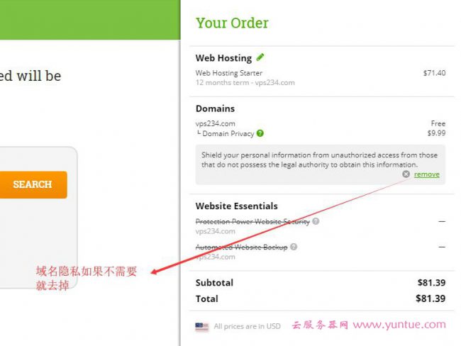Click the orange SEARCH button
Viewport: 461px width, 346px height.
[x=33, y=184]
